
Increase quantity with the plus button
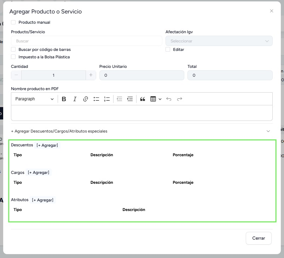[x=91, y=75]
